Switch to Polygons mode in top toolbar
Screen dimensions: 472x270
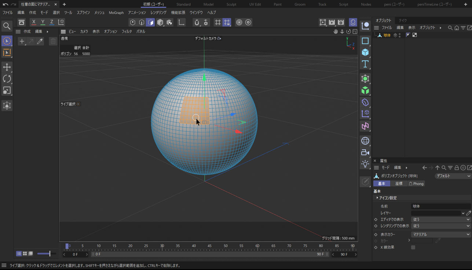point(151,22)
